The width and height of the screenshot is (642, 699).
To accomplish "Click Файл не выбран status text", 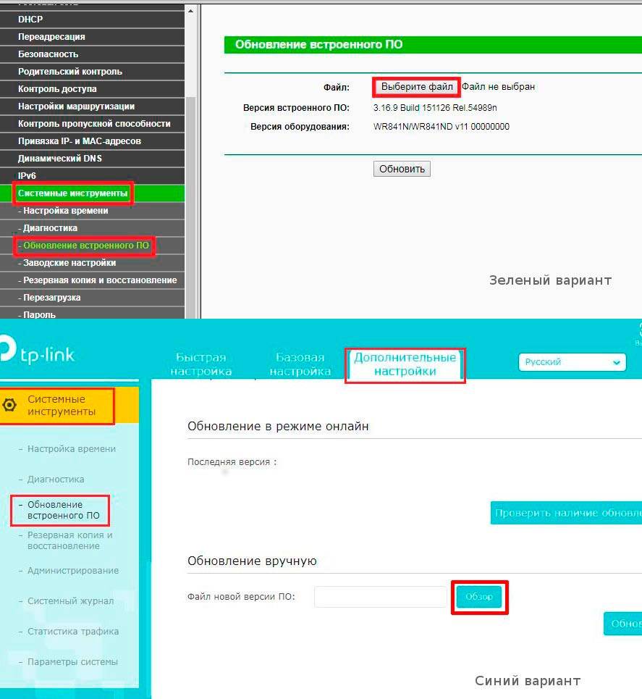I will tap(498, 87).
